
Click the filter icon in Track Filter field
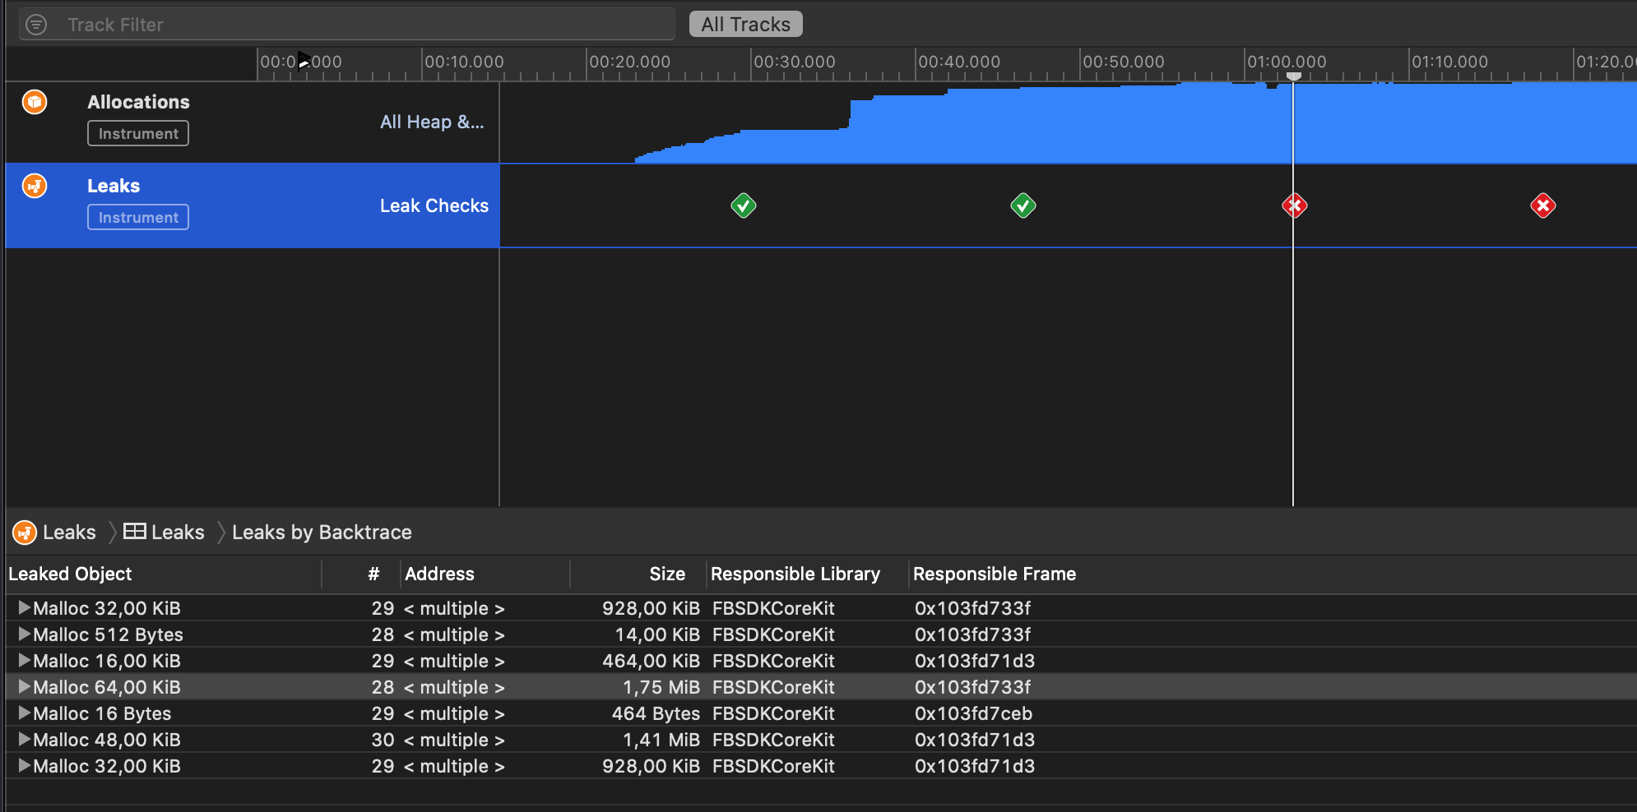(x=36, y=24)
